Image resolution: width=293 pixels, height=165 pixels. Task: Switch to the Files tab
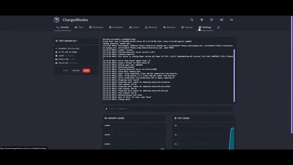click(79, 27)
